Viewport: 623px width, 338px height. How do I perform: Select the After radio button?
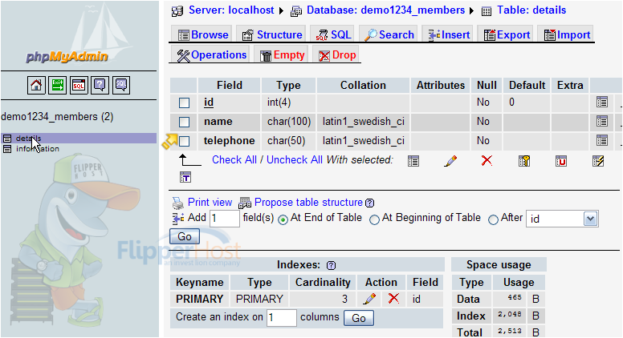tap(493, 220)
